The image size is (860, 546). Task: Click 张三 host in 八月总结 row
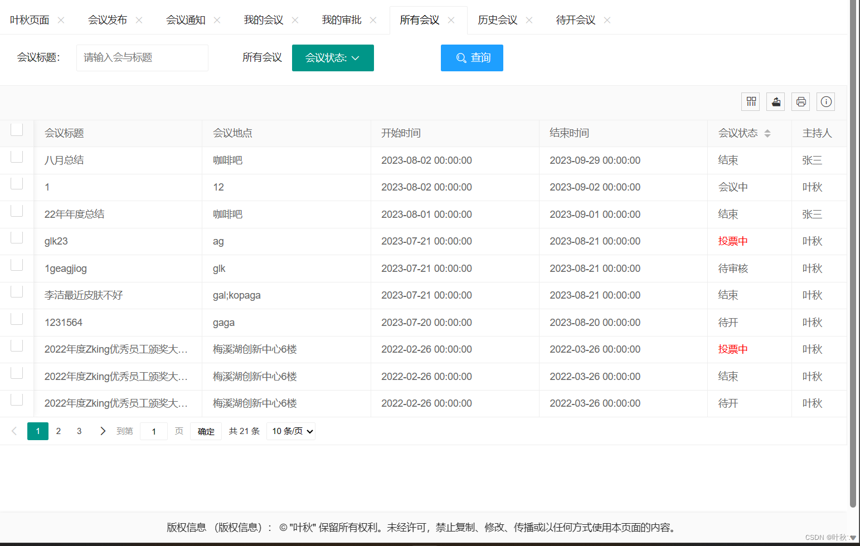tap(812, 160)
